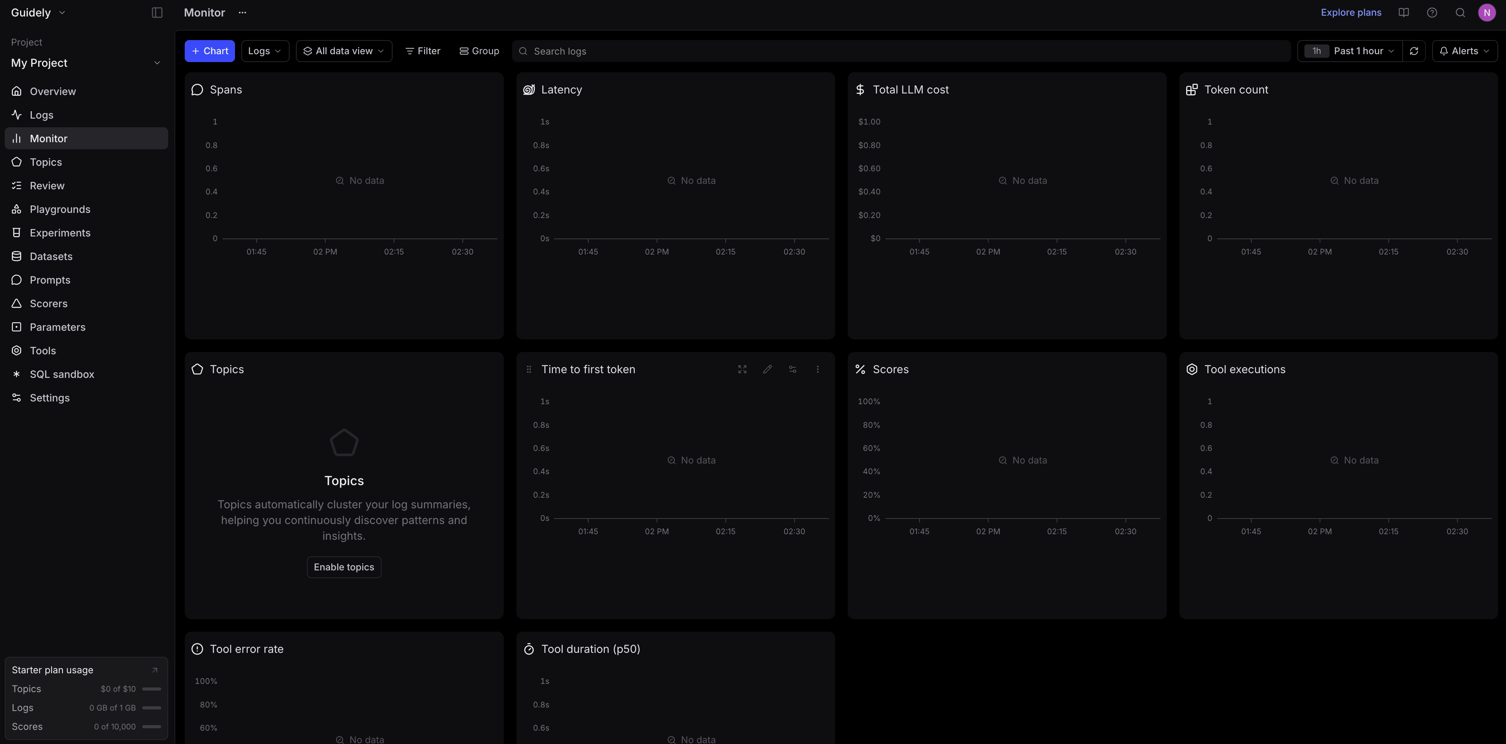Viewport: 1506px width, 744px height.
Task: Open Time to first token more menu
Action: [817, 369]
